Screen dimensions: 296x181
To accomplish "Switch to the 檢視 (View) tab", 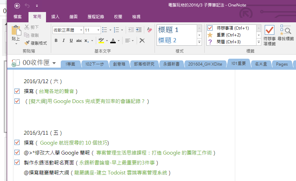I will tap(136, 17).
